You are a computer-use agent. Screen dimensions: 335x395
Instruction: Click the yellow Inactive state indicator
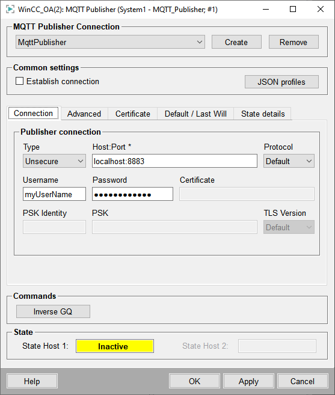click(115, 346)
